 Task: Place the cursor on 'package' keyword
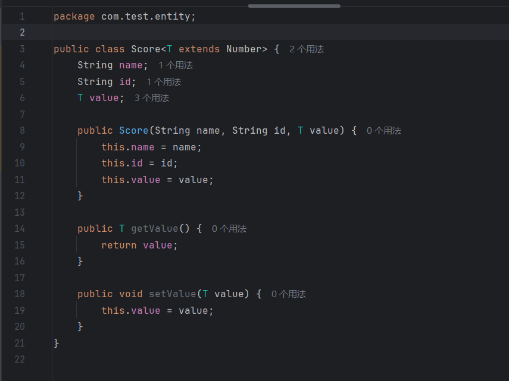click(74, 17)
